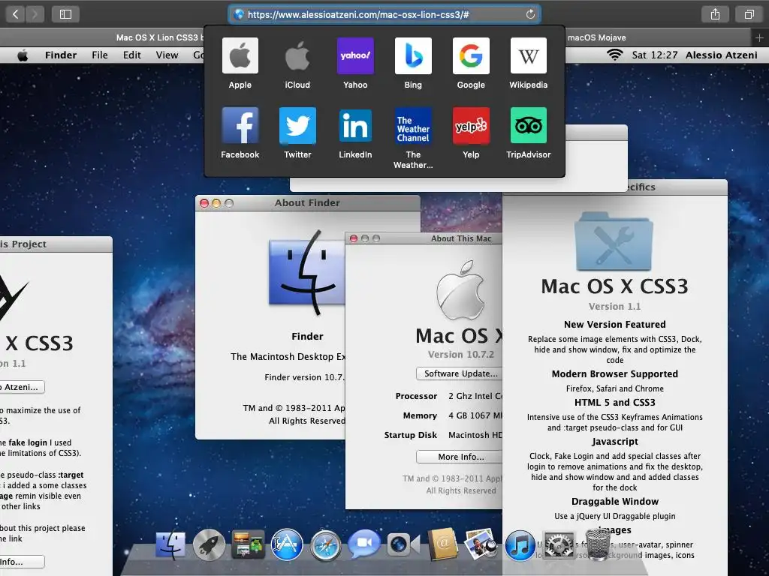Click the Info button in project window
Screen dimensions: 769x576
22,561
